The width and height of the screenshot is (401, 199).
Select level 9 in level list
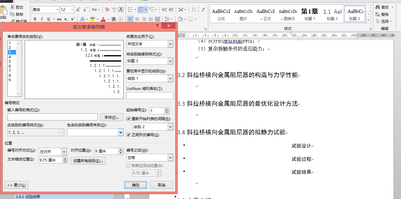[x=12, y=80]
